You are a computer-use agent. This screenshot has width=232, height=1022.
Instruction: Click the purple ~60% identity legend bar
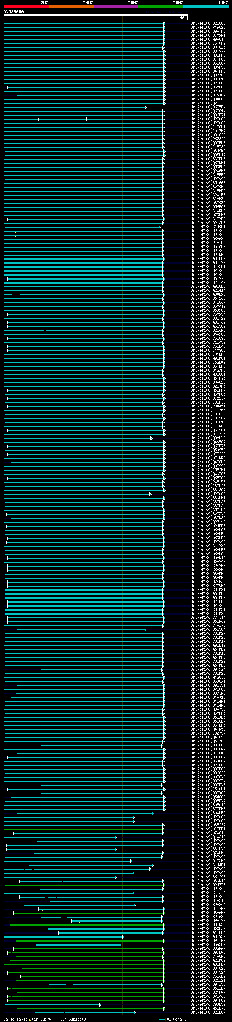tap(116, 7)
